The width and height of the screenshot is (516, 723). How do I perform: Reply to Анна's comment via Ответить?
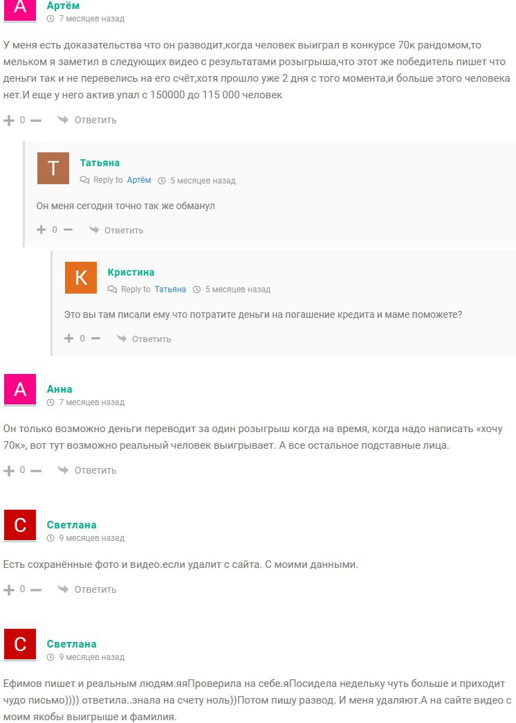86,470
